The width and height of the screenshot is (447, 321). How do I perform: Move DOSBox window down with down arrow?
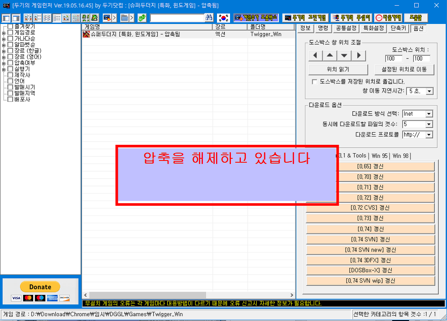pyautogui.click(x=344, y=55)
